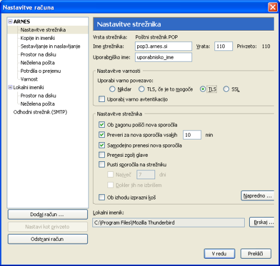Uncheck Ob zagonu poišči nova sporočila
280x266 pixels.
pyautogui.click(x=101, y=124)
